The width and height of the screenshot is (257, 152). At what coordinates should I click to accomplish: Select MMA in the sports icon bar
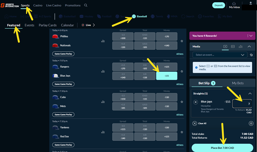click(172, 16)
